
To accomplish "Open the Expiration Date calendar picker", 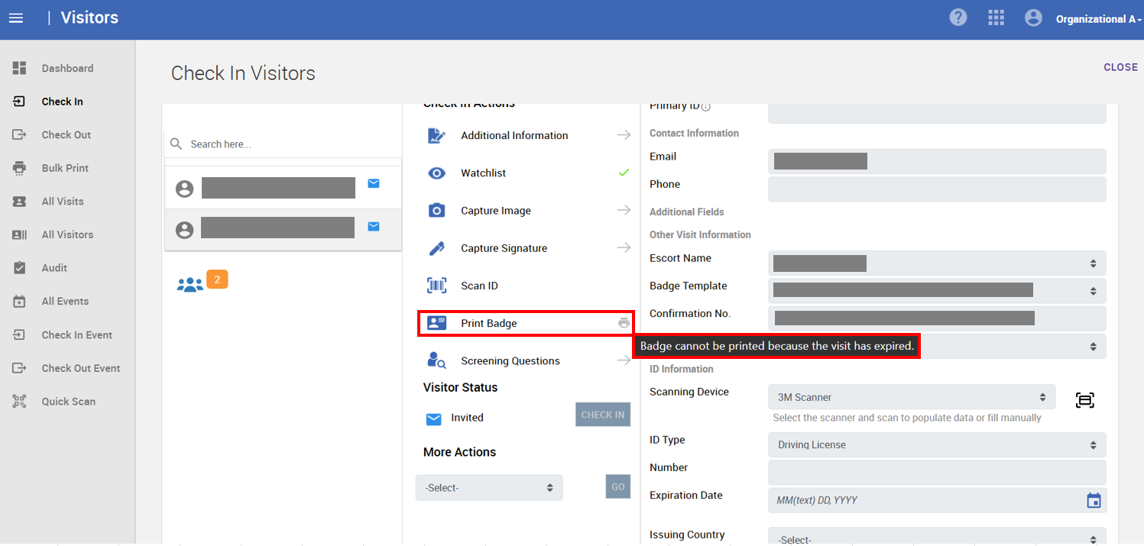I will [x=1094, y=500].
